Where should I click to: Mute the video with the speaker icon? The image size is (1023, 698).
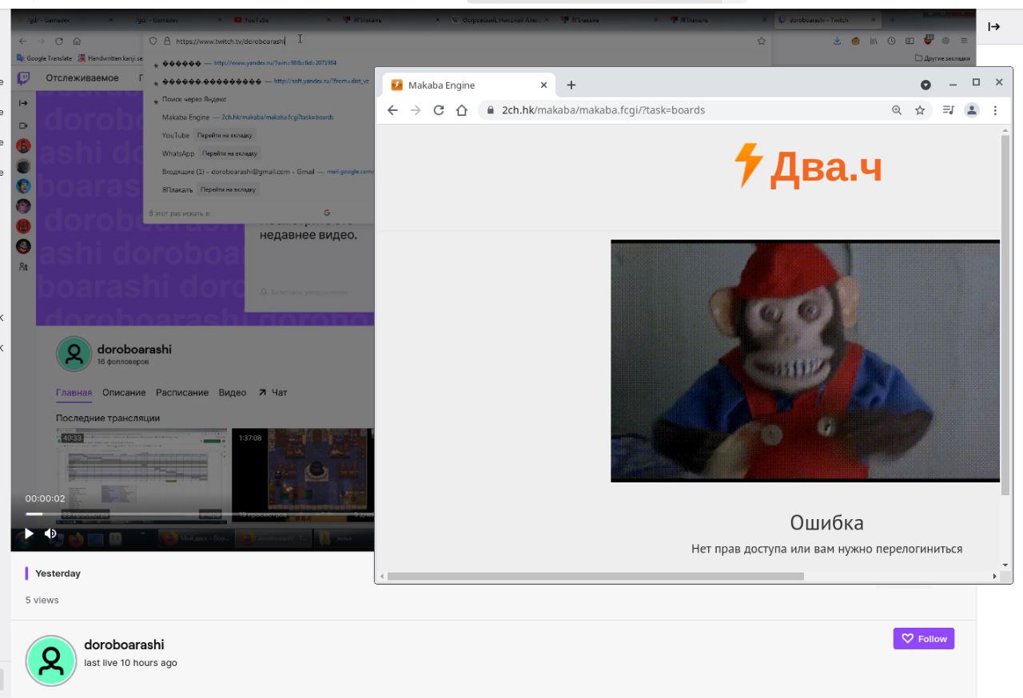click(x=50, y=533)
